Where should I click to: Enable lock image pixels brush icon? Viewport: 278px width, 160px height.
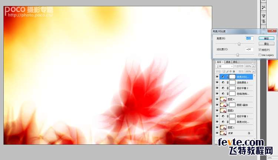click(227, 71)
